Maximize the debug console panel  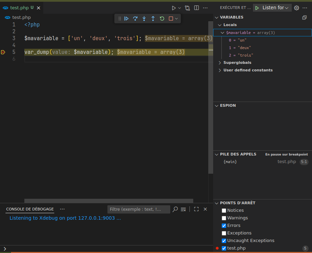pyautogui.click(x=196, y=209)
